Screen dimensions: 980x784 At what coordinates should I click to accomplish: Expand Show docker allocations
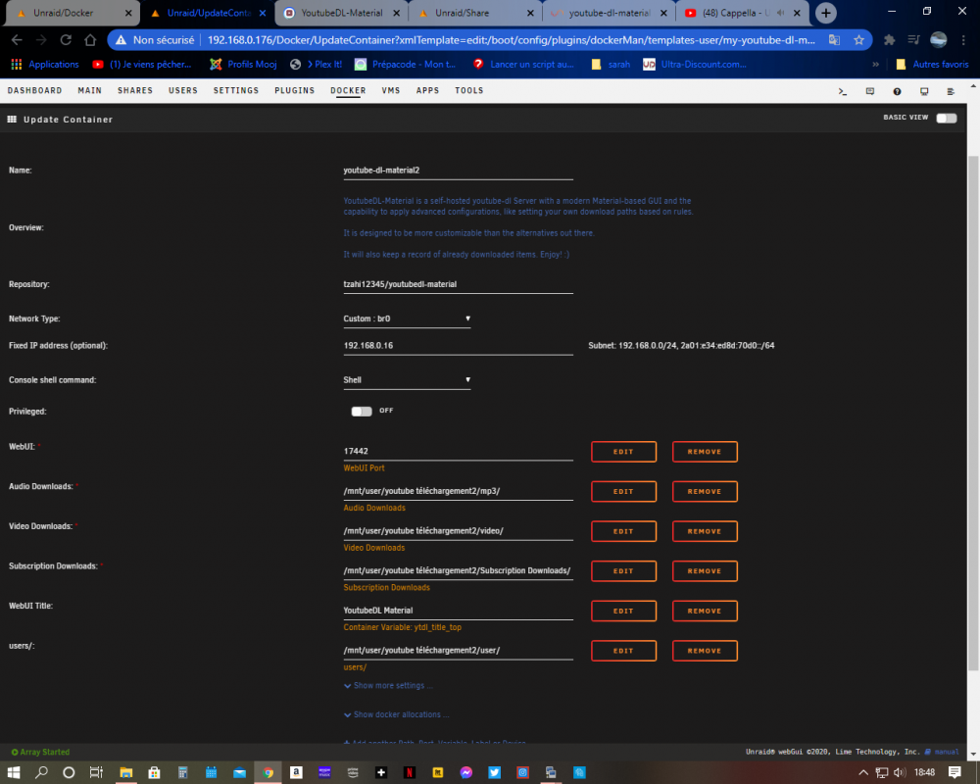(396, 714)
